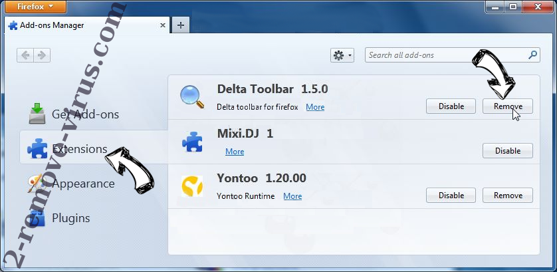The width and height of the screenshot is (557, 272).
Task: Go forward with the right arrow
Action: coord(42,55)
